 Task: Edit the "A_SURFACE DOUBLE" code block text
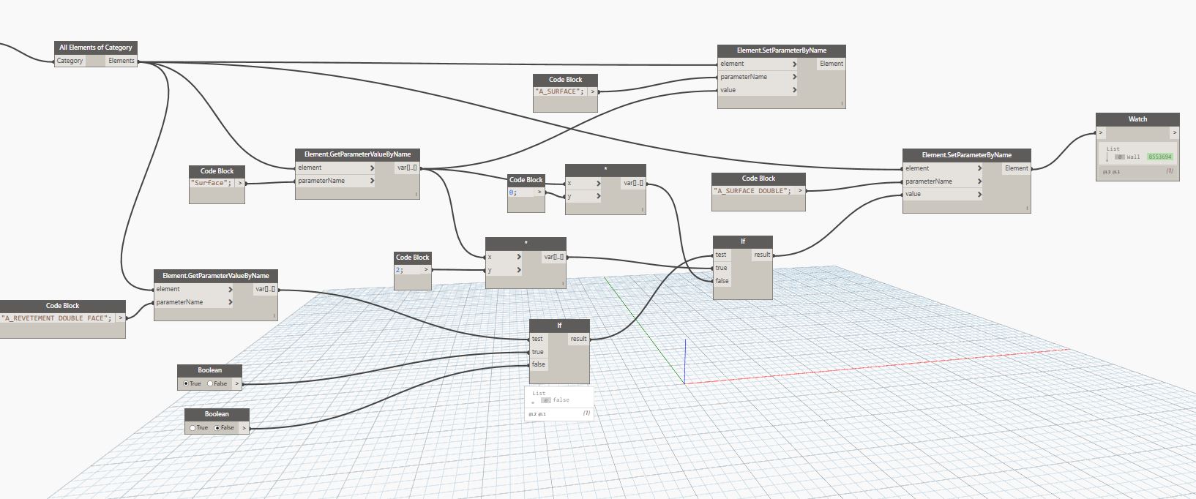point(752,190)
